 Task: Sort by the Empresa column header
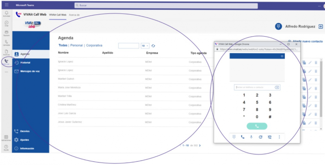(152, 53)
